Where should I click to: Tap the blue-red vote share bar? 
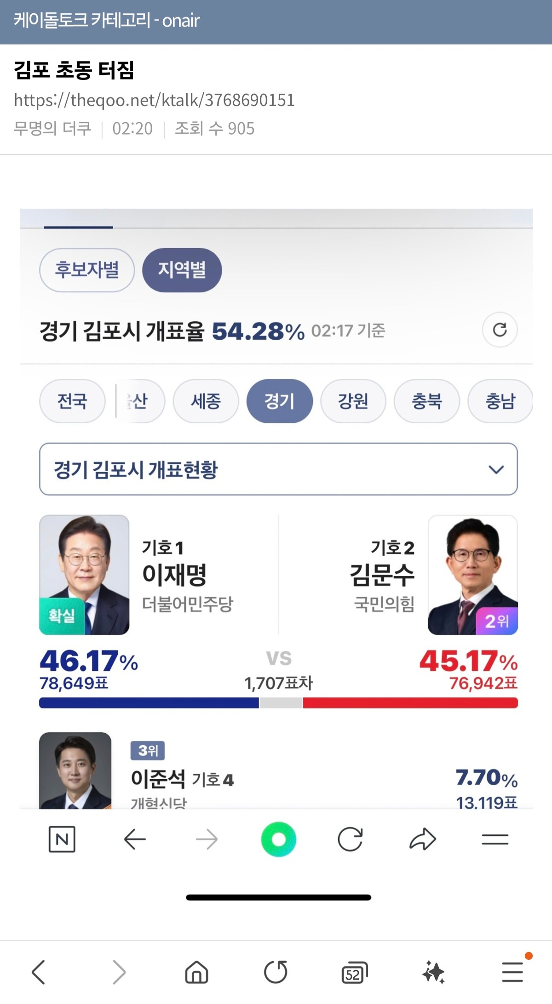point(278,702)
